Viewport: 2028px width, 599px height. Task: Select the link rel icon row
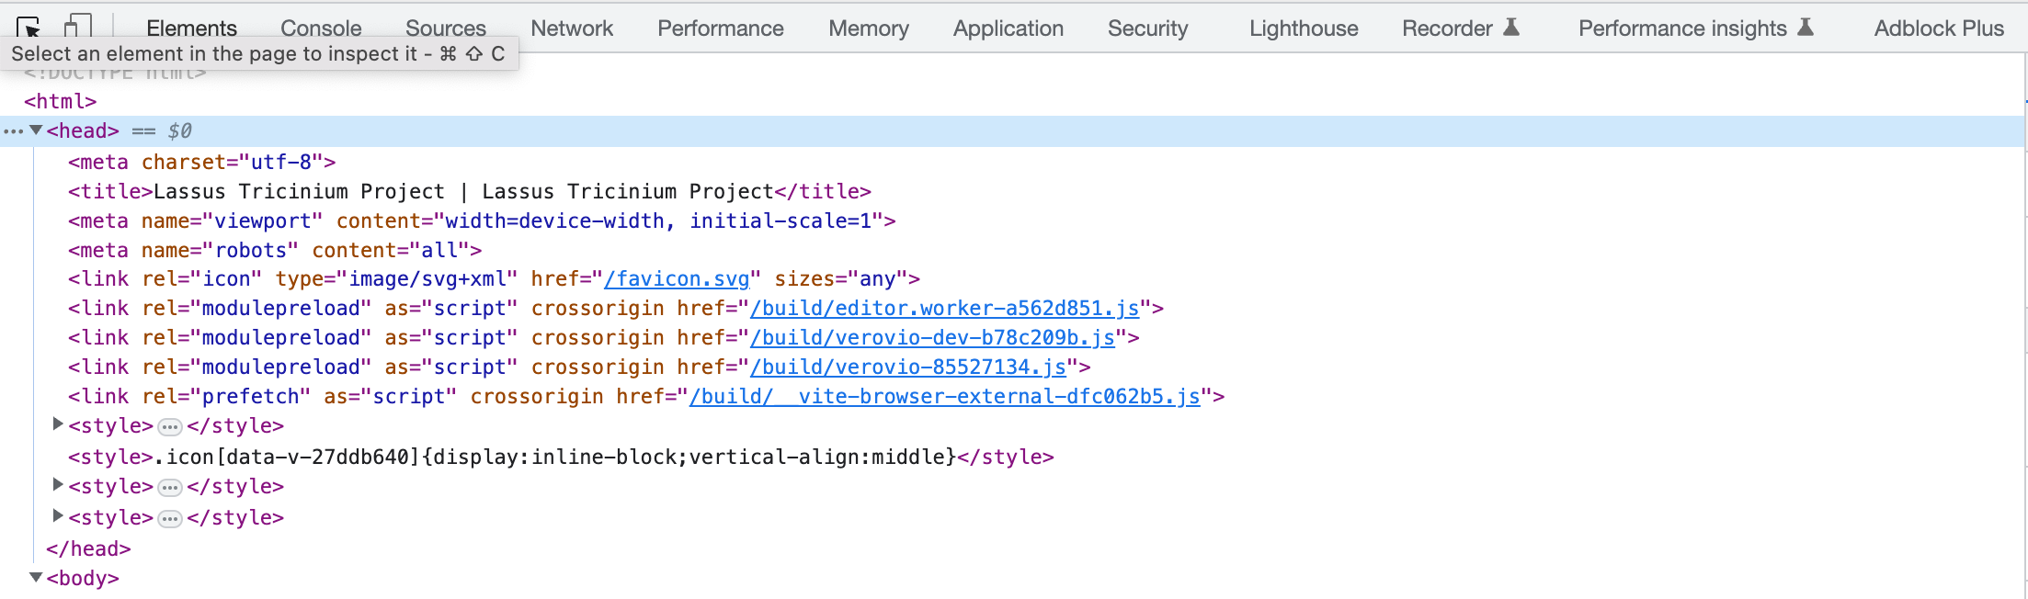coord(1011,279)
